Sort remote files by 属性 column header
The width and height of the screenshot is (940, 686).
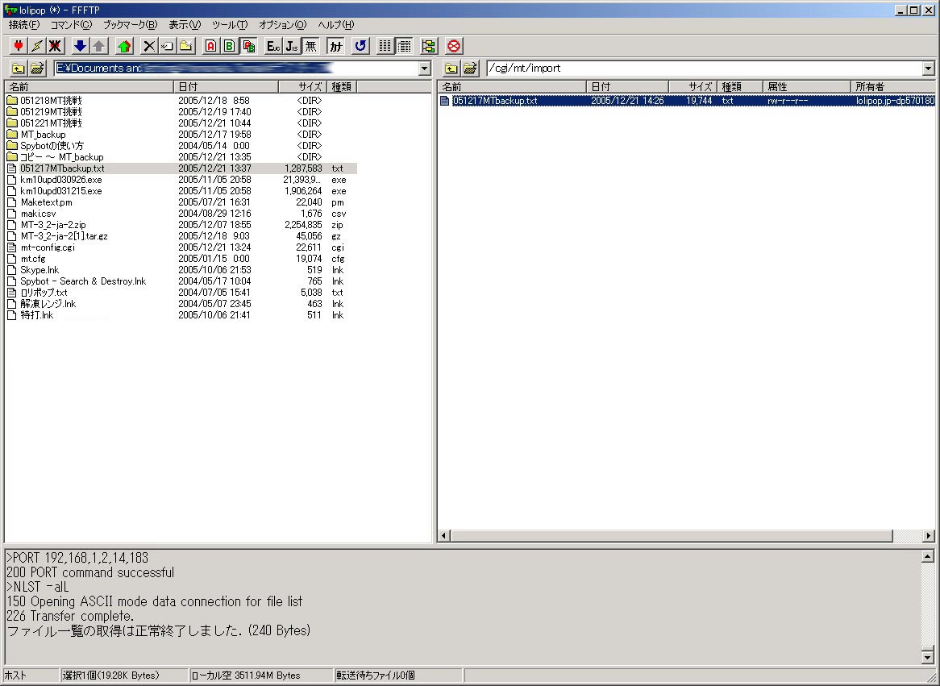(x=806, y=86)
